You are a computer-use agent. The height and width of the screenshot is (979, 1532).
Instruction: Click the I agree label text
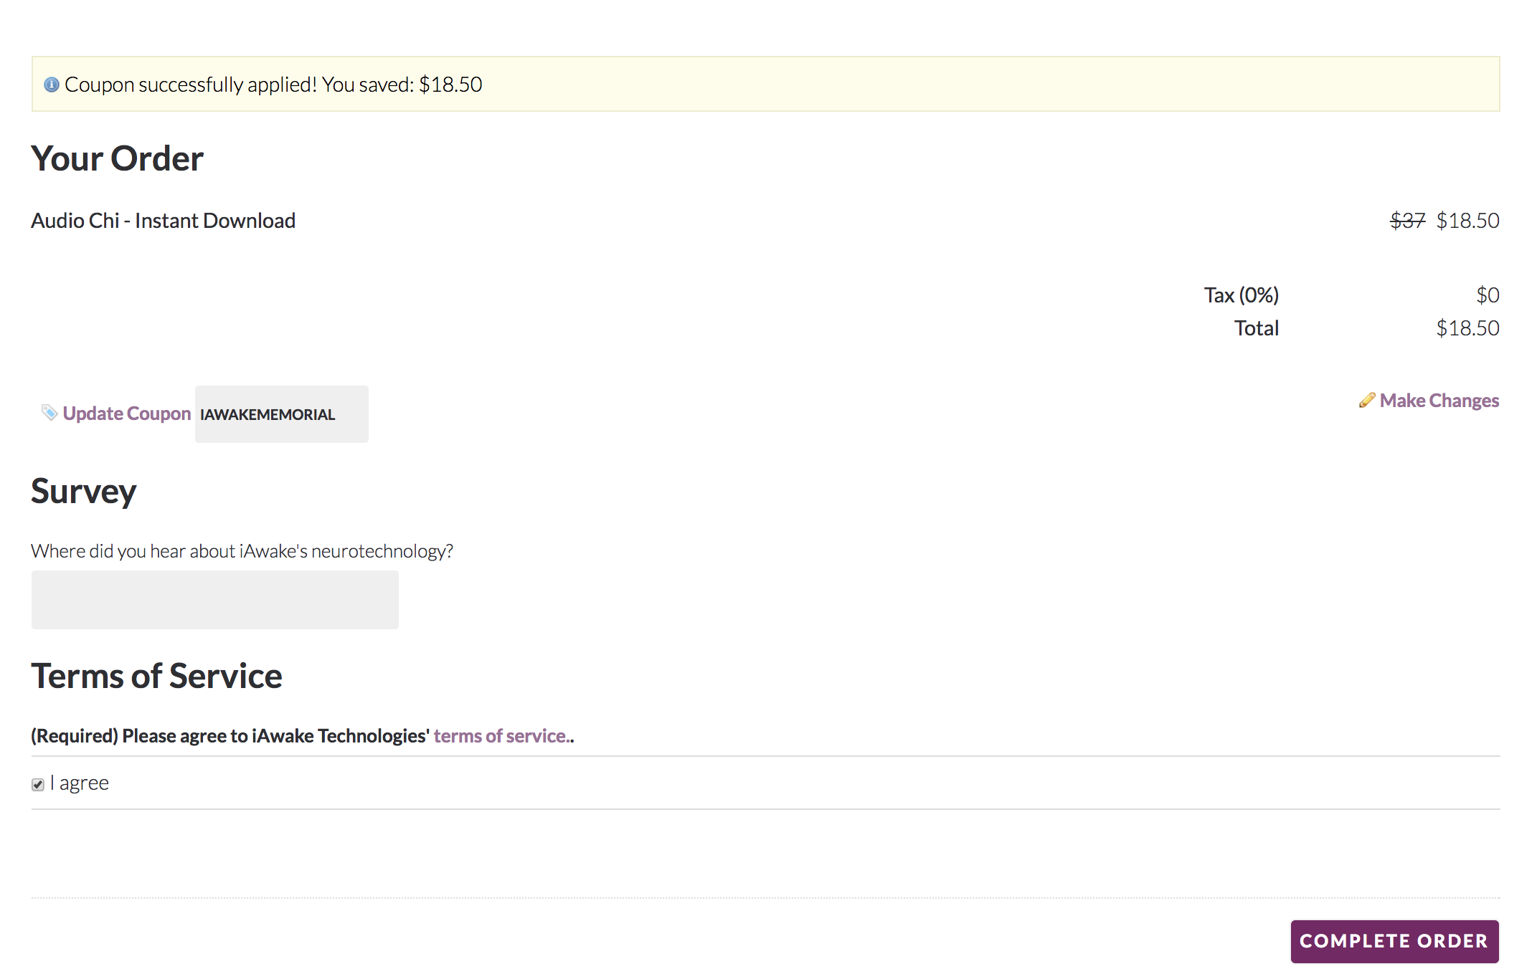80,783
